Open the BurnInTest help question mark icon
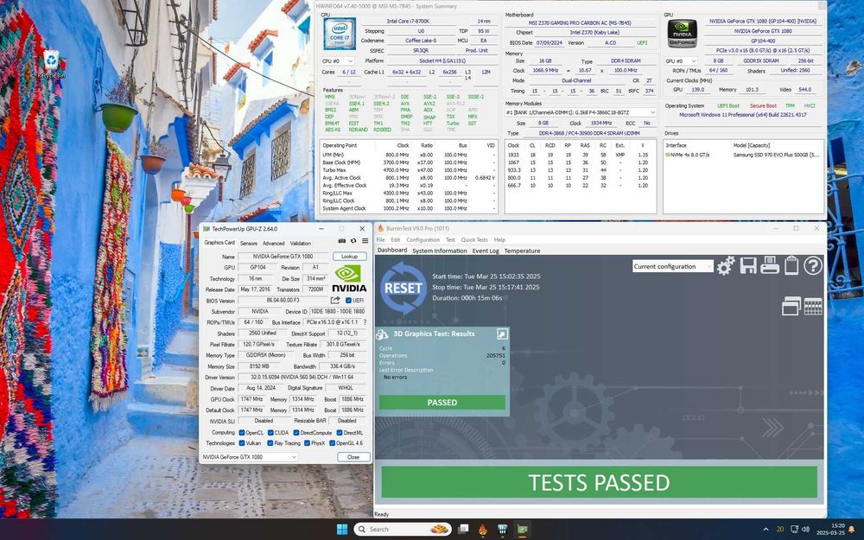The width and height of the screenshot is (864, 540). click(813, 265)
